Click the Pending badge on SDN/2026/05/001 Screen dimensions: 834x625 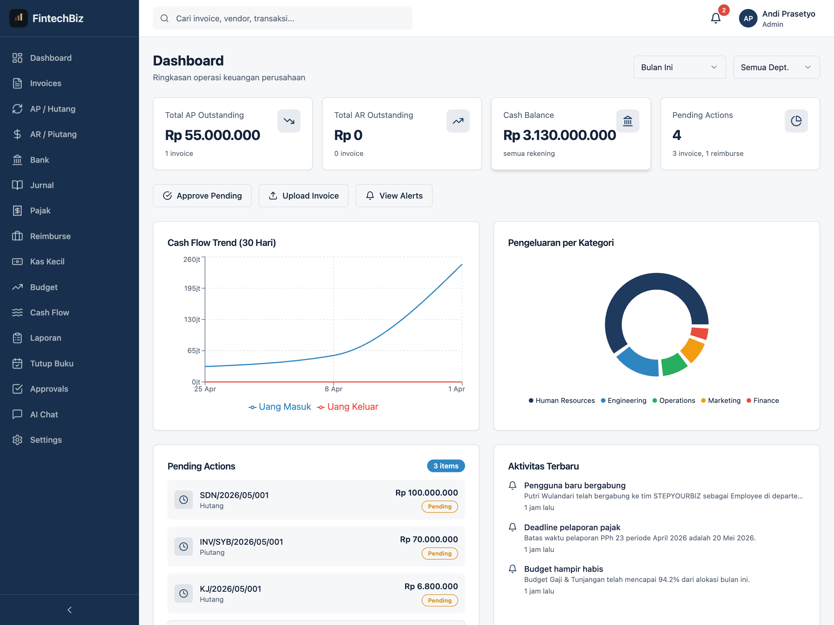point(439,507)
